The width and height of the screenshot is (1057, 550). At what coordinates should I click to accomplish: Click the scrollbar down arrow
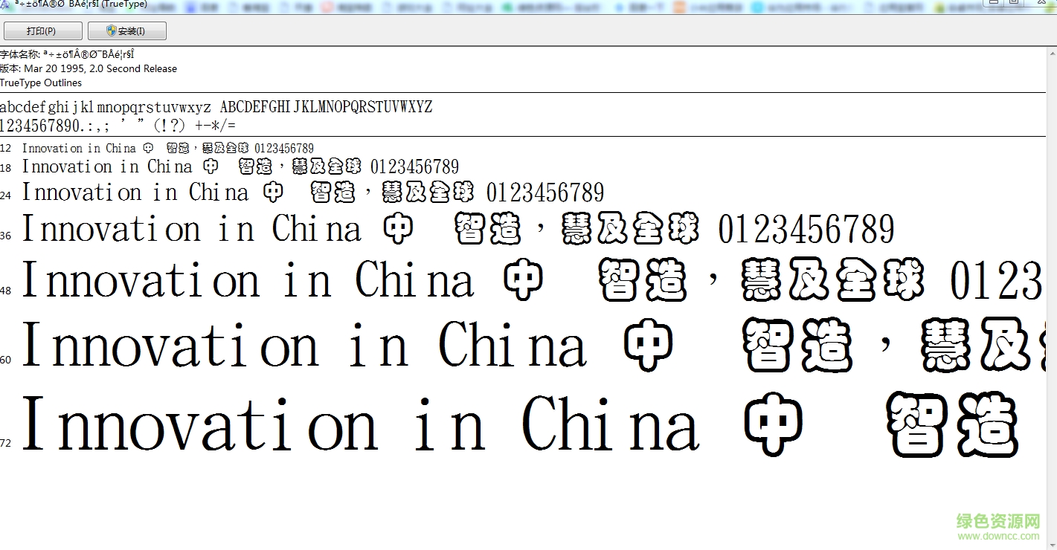pyautogui.click(x=1052, y=545)
